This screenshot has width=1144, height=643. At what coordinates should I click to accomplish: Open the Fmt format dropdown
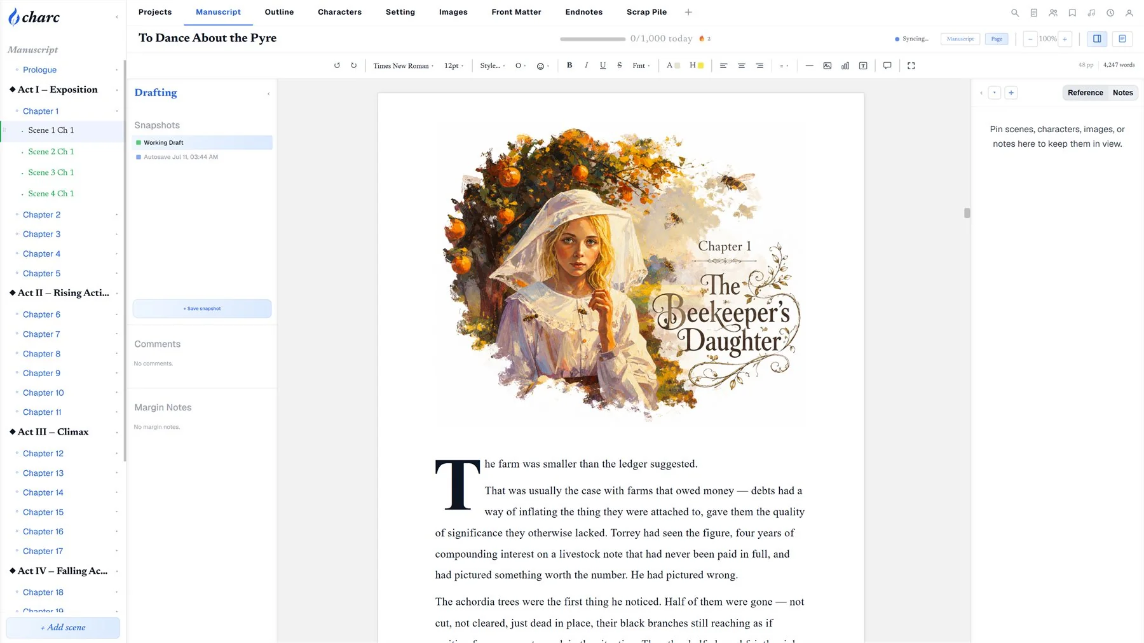tap(641, 65)
